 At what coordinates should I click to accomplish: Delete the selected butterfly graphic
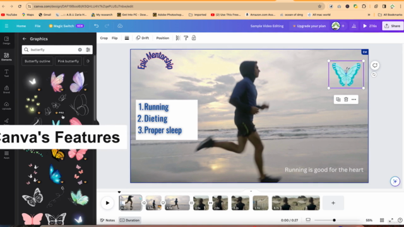click(346, 100)
